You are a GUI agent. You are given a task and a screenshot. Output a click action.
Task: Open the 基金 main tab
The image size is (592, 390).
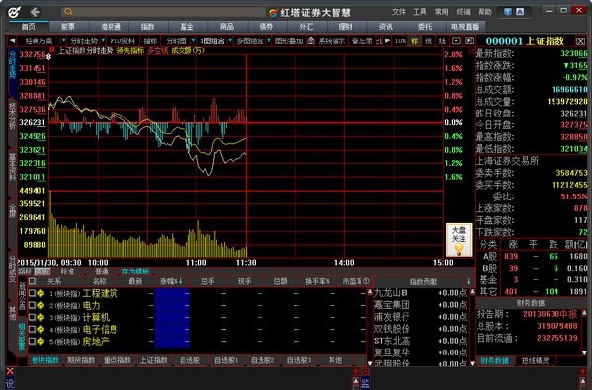(186, 26)
